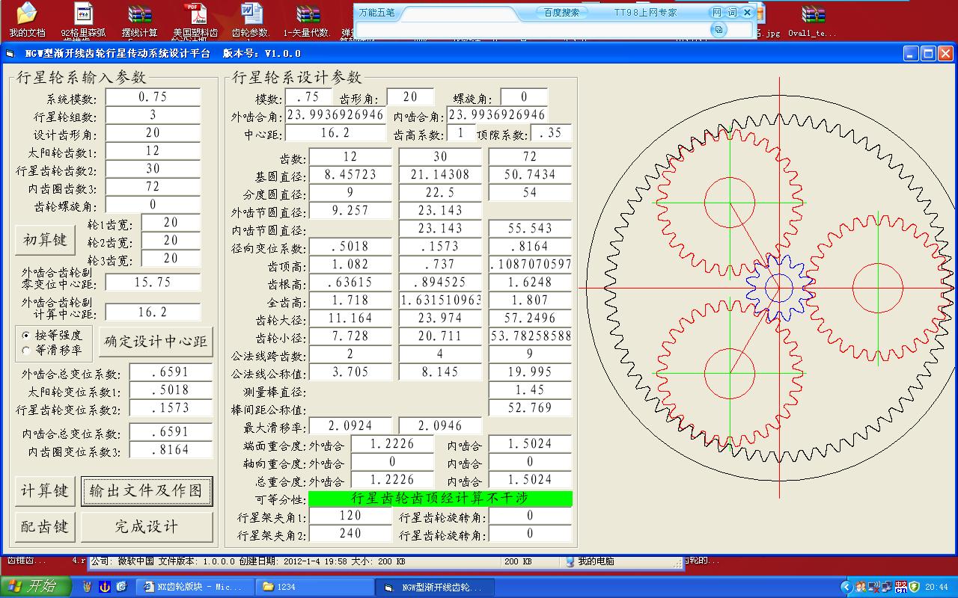Screen dimensions: 958x598
Task: Click the NGW application title bar icon
Action: click(10, 54)
